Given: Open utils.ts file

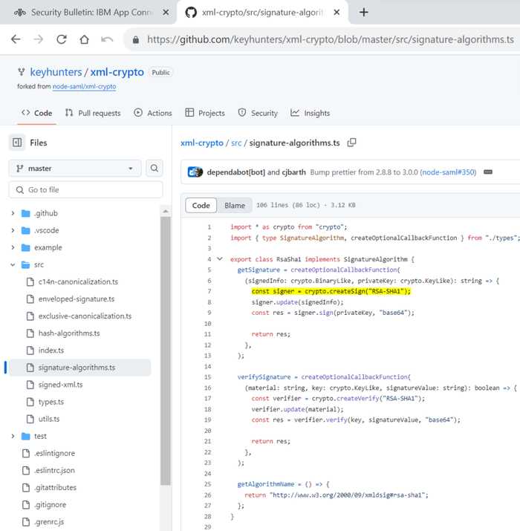Looking at the screenshot, I should coord(49,419).
